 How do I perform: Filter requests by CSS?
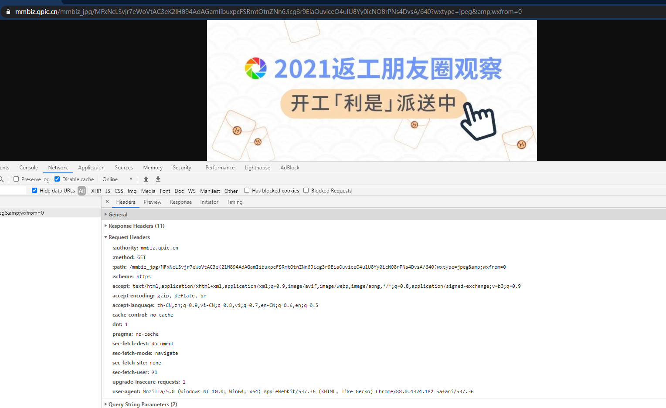119,191
